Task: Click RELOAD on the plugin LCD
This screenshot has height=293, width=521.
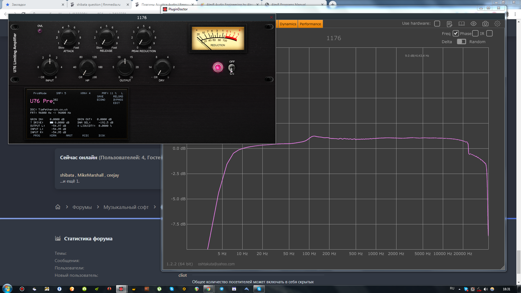Action: tap(118, 97)
